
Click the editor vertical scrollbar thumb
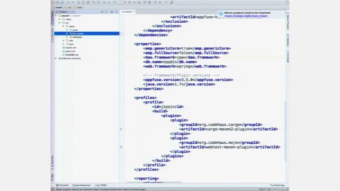click(x=285, y=131)
